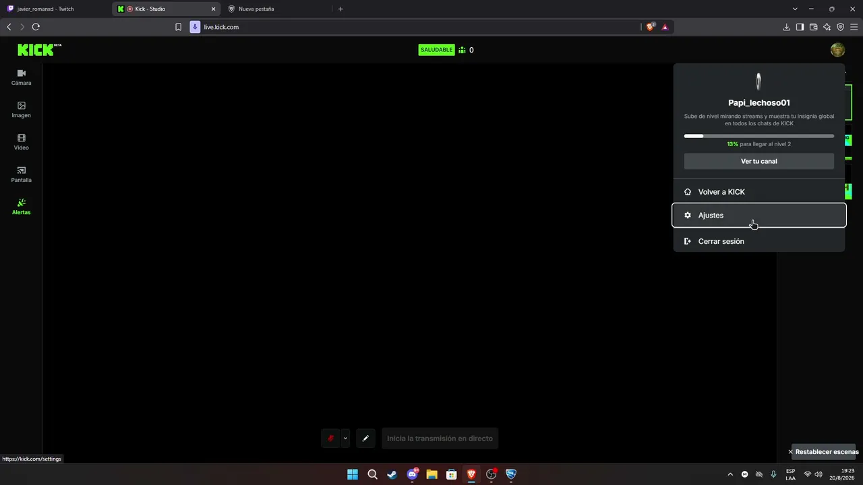Click Inicia la transmisión en directo

click(x=440, y=439)
